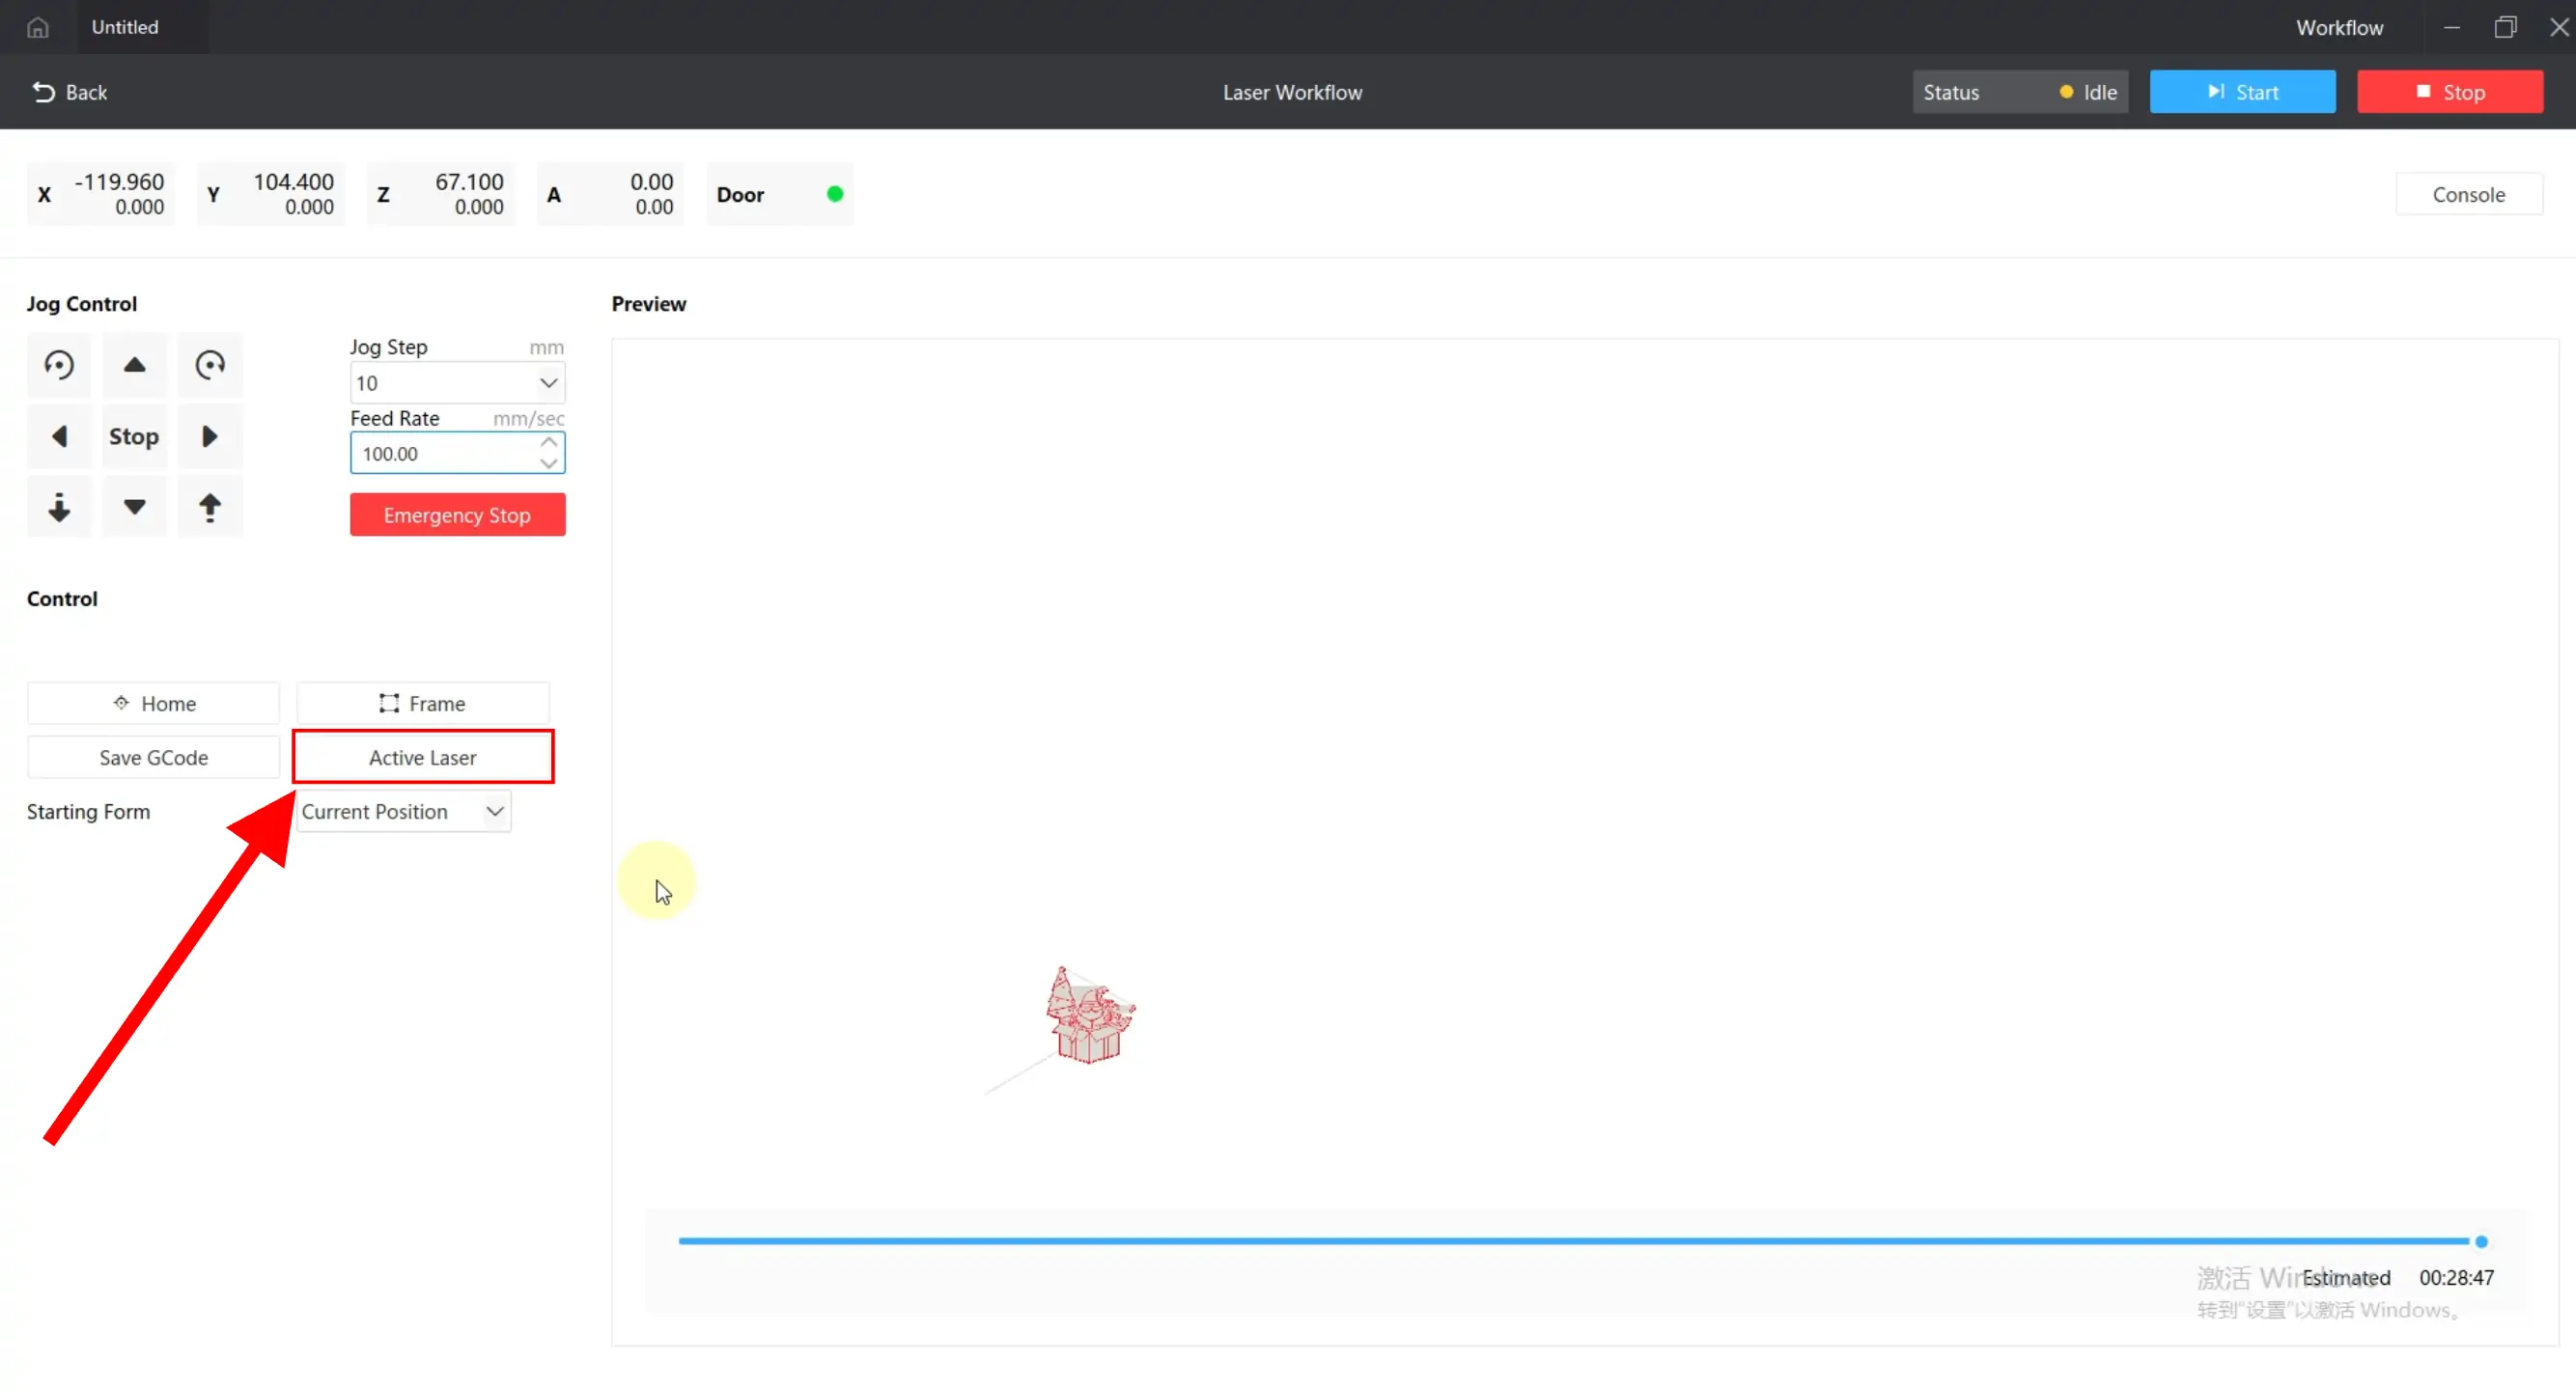Decrease Feed Rate with down stepper
Viewport: 2576px width, 1390px height.
(548, 464)
